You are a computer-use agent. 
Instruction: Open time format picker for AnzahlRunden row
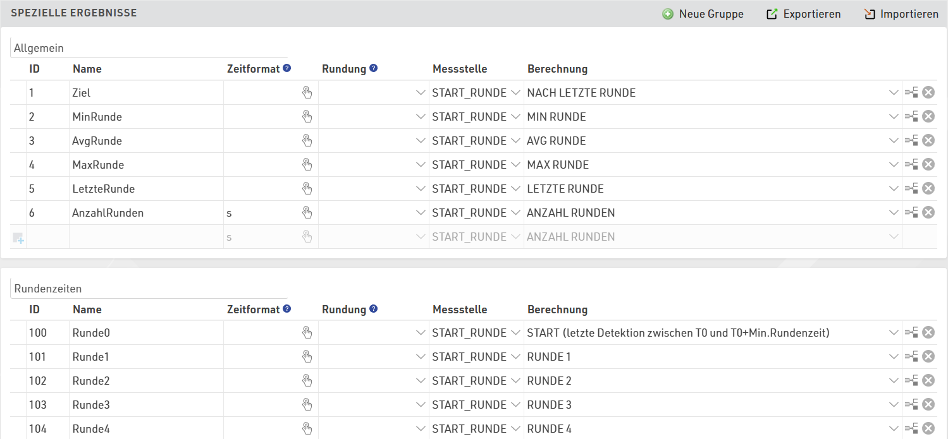[307, 213]
